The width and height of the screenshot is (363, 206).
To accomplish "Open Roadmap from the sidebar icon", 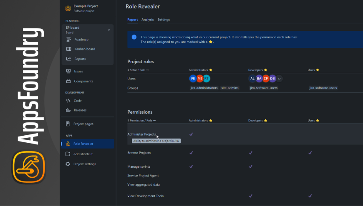I will click(69, 40).
